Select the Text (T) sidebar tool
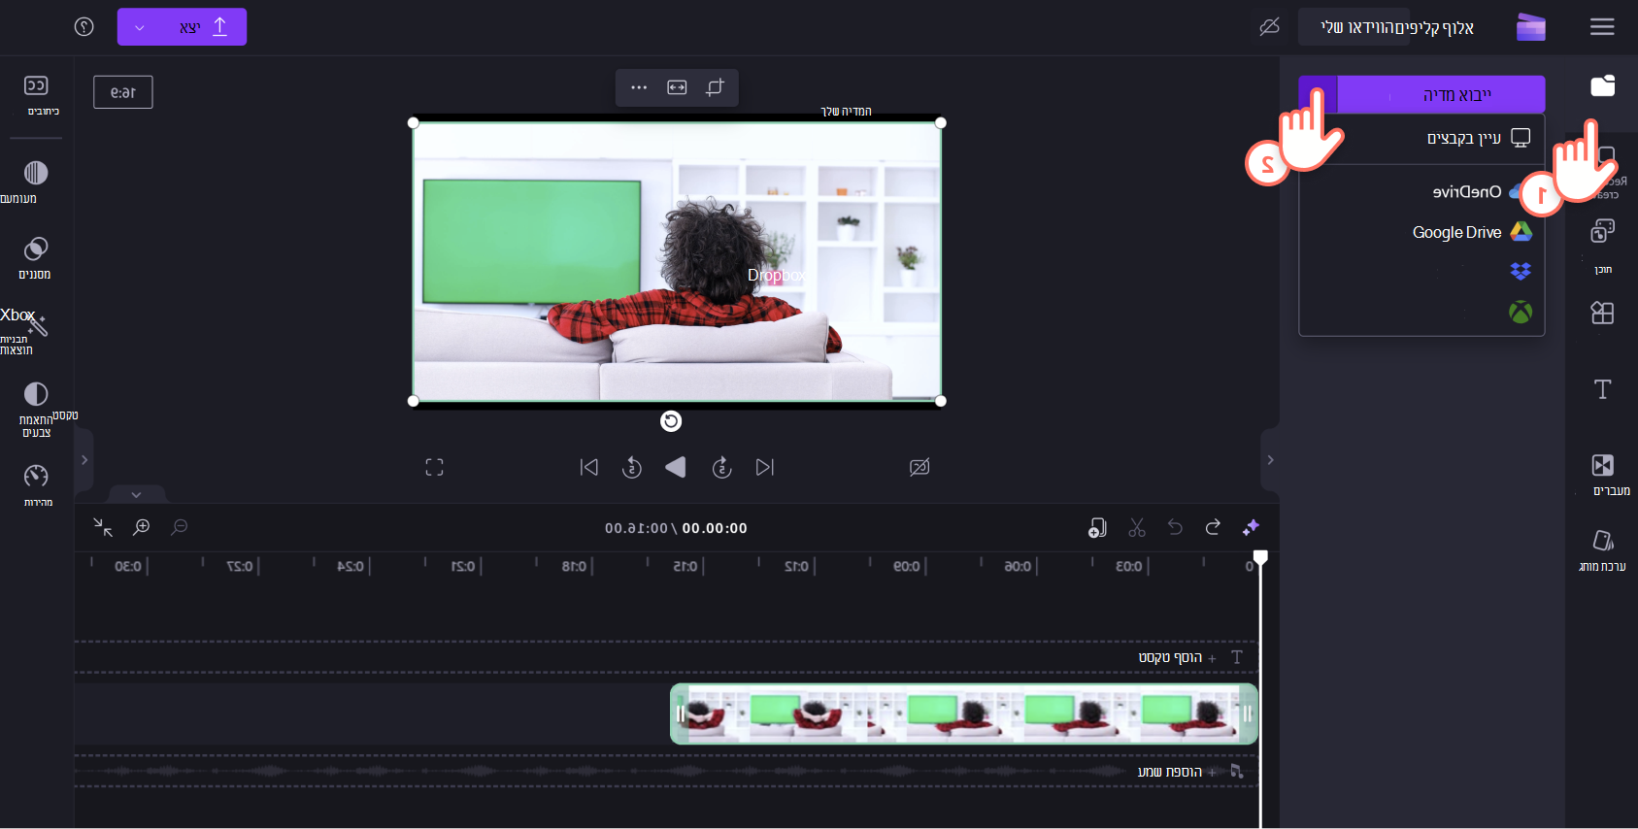1638x829 pixels. click(x=1603, y=389)
